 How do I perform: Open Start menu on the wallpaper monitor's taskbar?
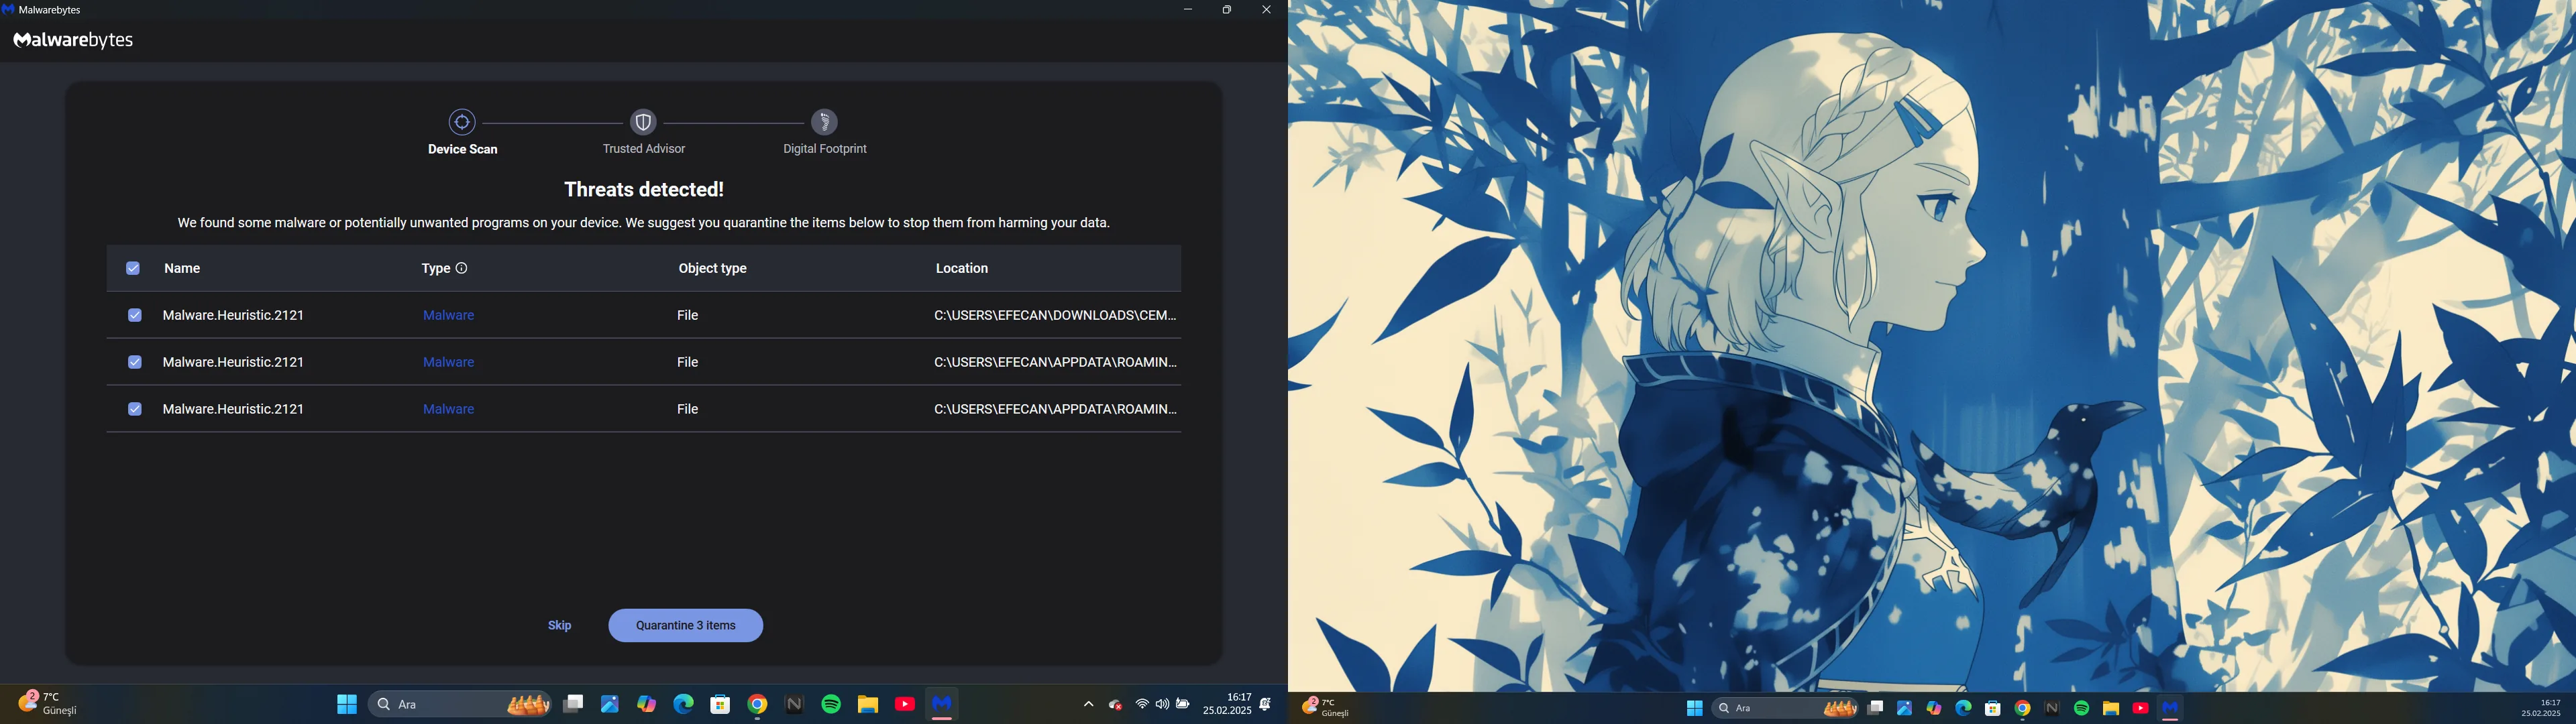click(x=1695, y=709)
